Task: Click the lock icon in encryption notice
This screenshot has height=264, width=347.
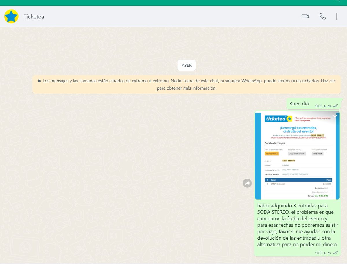Action: coord(39,81)
